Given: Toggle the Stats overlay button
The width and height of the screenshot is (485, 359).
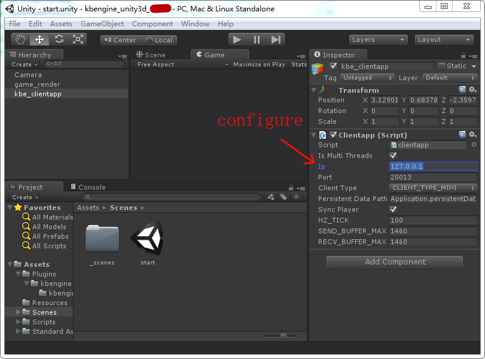Looking at the screenshot, I should 298,65.
